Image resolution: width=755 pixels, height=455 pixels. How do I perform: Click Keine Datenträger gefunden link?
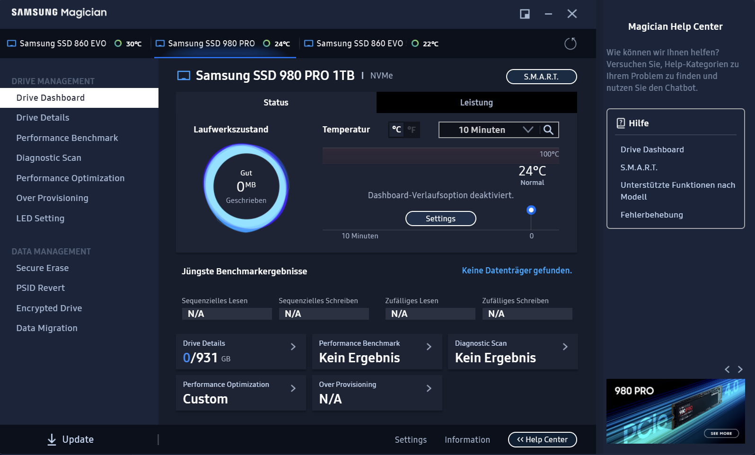[517, 271]
